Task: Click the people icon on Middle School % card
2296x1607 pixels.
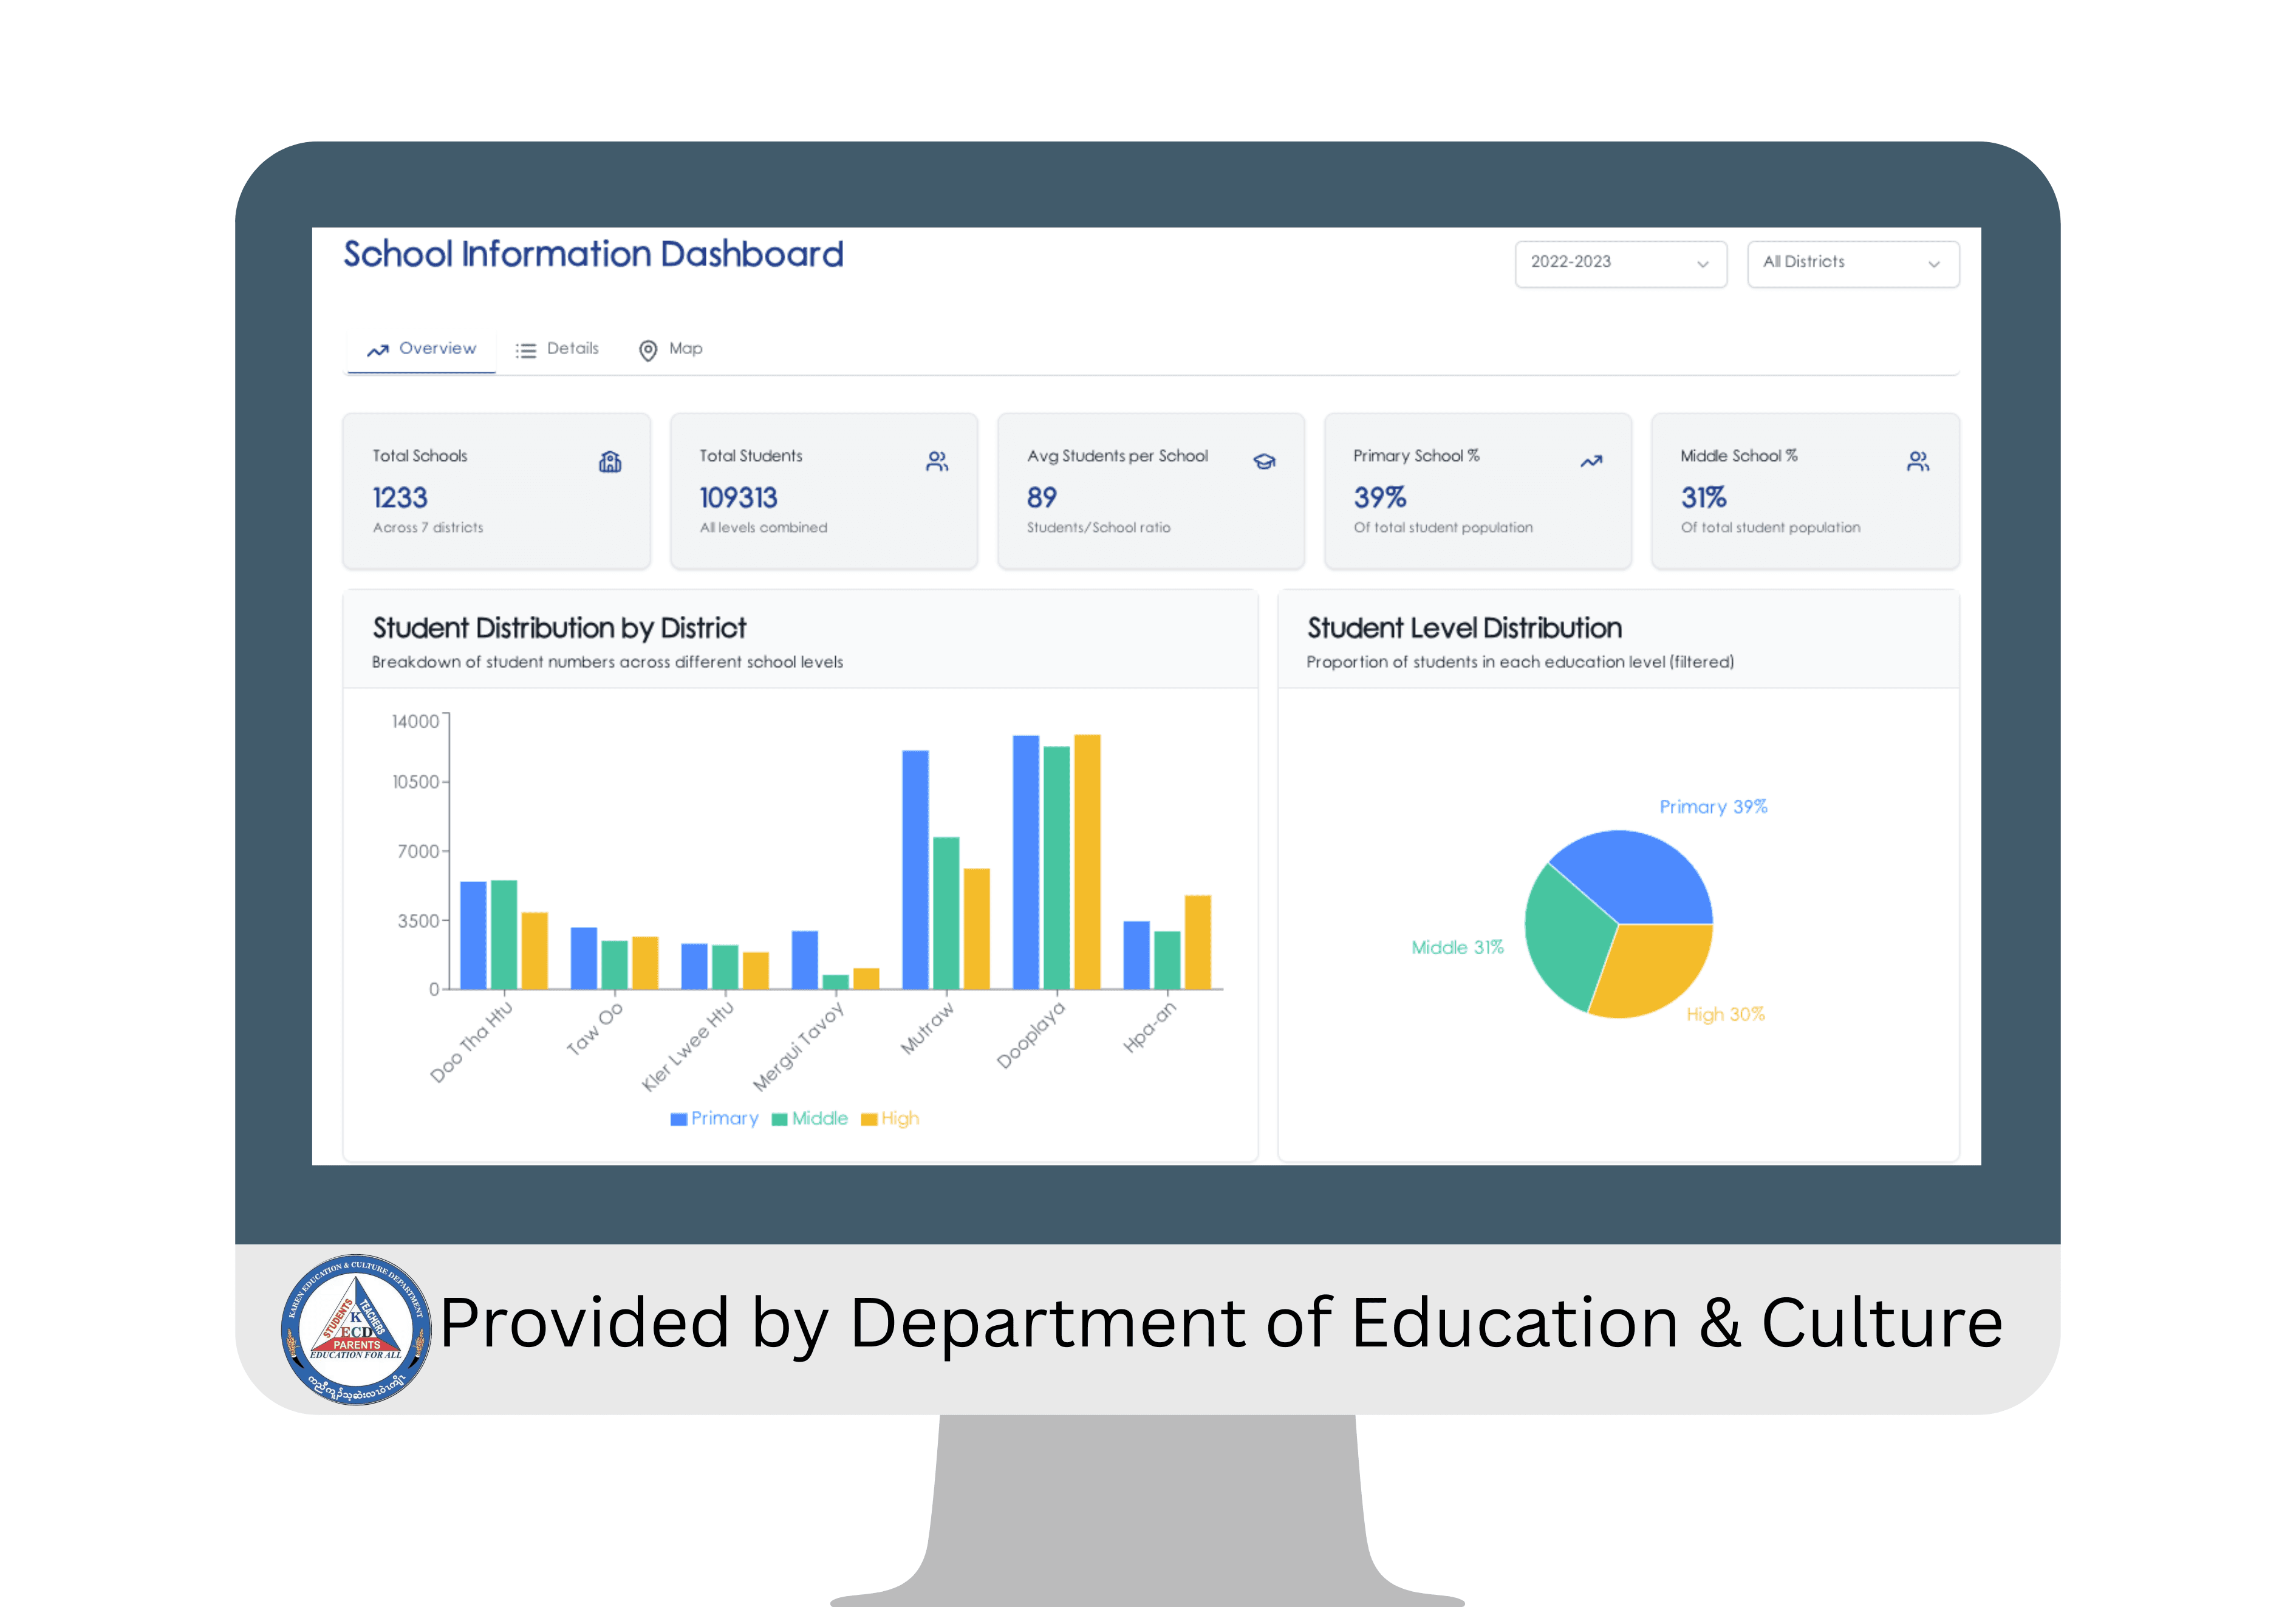Action: tap(1918, 461)
